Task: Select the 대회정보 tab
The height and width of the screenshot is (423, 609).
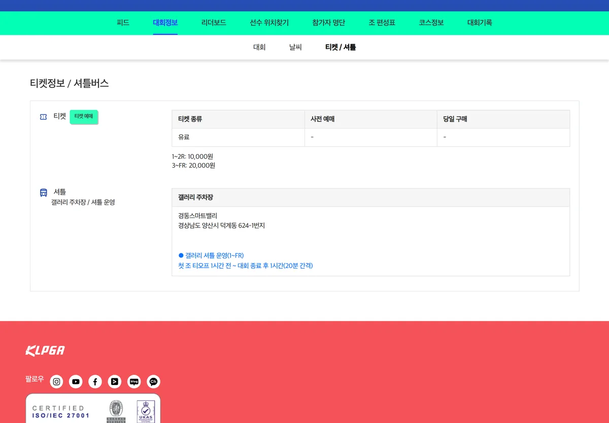Action: pyautogui.click(x=165, y=23)
